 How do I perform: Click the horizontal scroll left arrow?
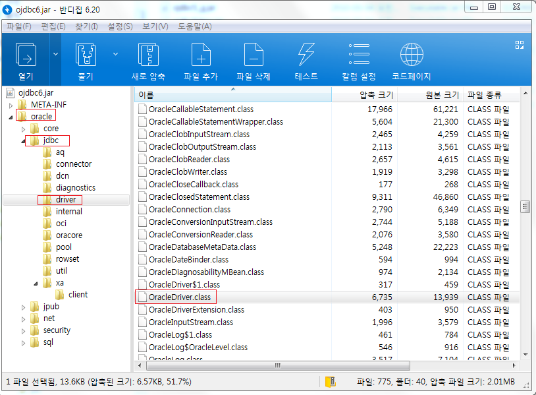pyautogui.click(x=140, y=365)
